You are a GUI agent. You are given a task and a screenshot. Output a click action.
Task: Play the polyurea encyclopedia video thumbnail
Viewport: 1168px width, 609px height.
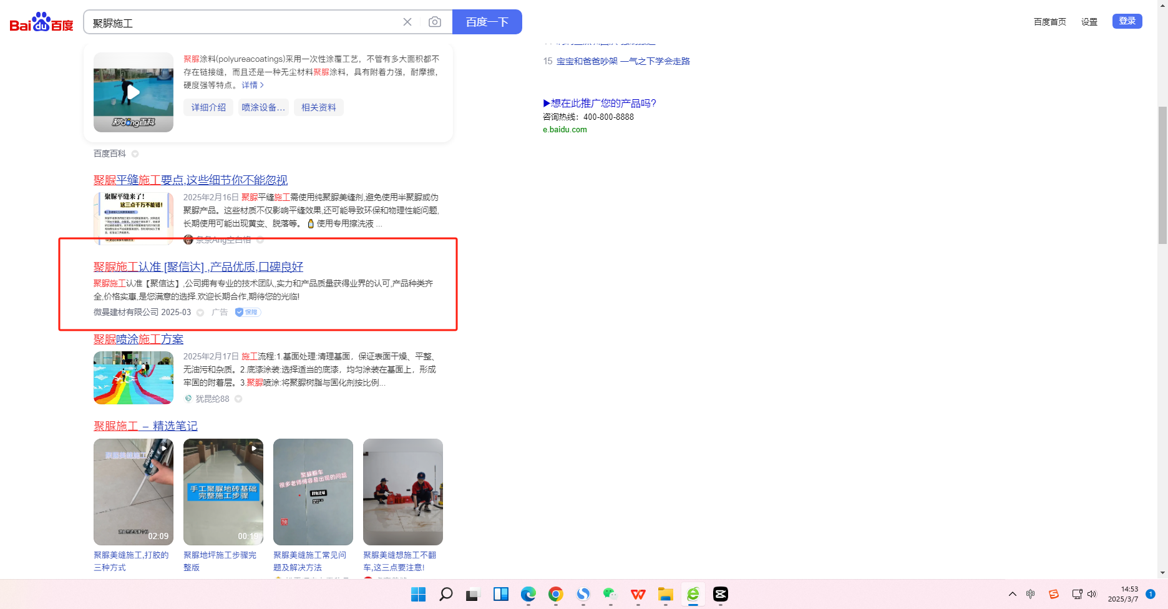click(134, 92)
